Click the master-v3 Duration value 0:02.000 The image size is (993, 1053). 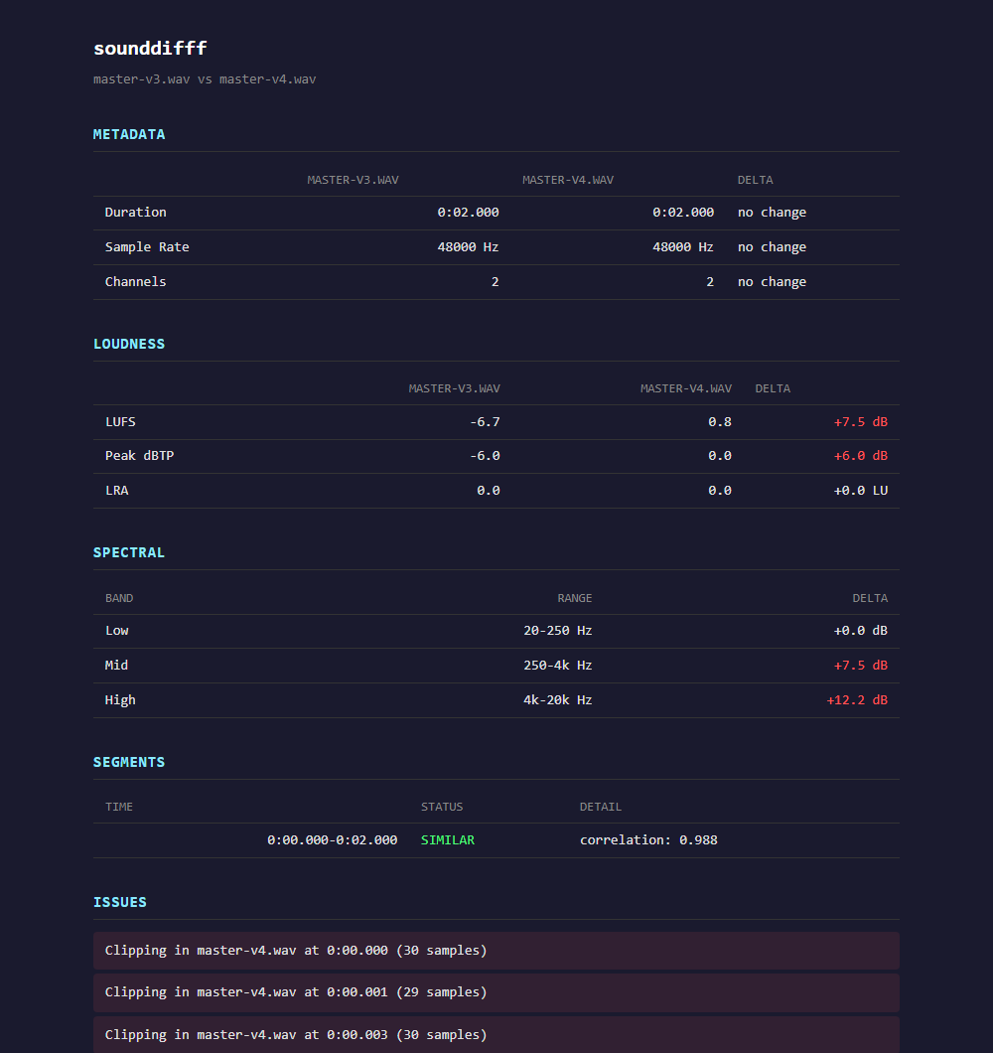[468, 213]
